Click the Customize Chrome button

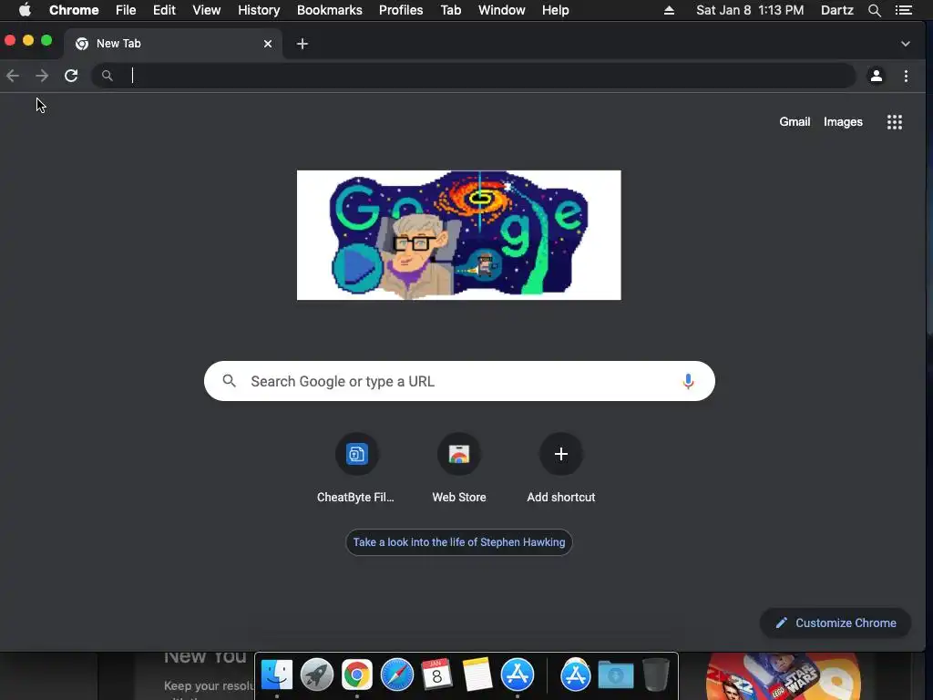click(x=836, y=623)
